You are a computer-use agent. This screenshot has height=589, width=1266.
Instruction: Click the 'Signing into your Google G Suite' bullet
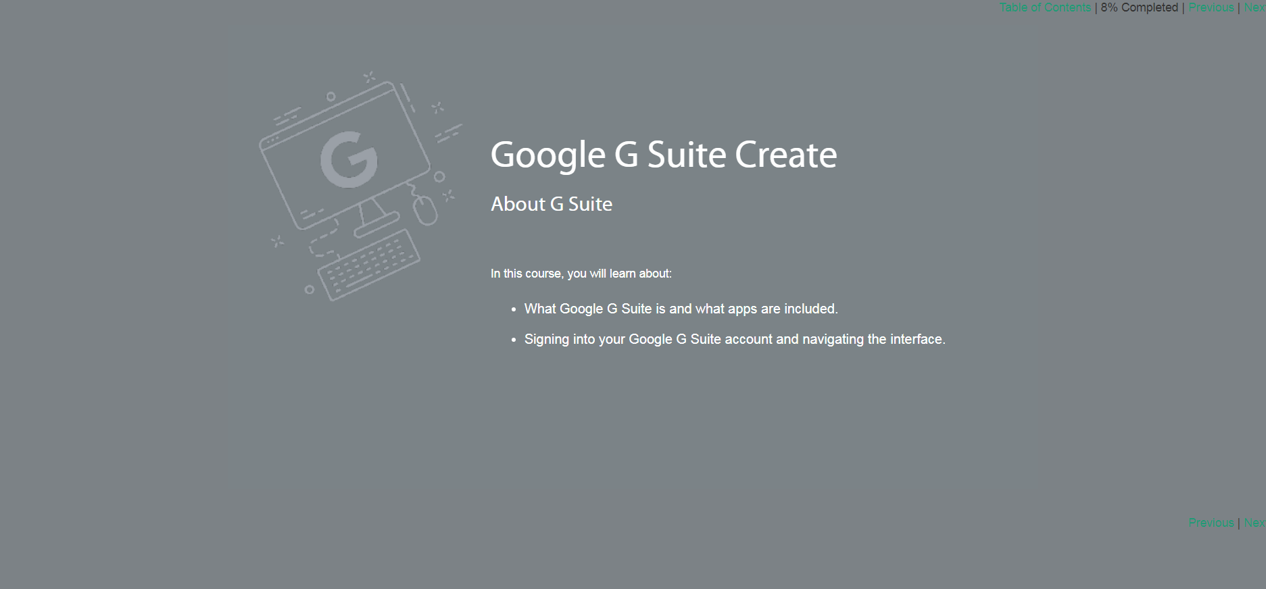(x=735, y=339)
